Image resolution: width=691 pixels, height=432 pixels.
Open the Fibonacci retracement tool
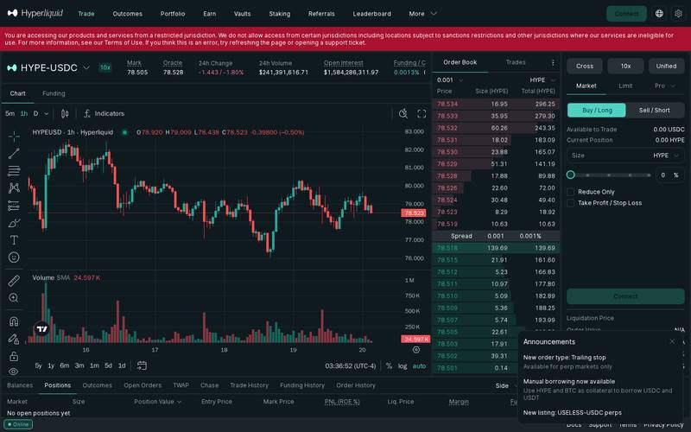(x=14, y=170)
